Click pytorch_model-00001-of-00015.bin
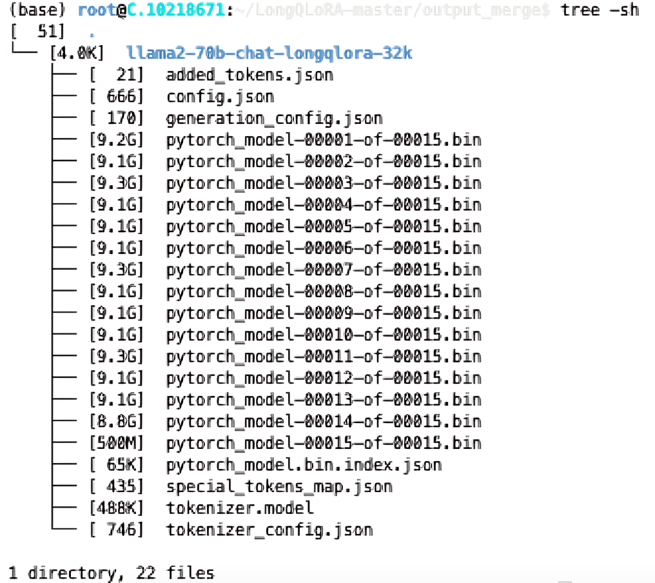 tap(324, 140)
